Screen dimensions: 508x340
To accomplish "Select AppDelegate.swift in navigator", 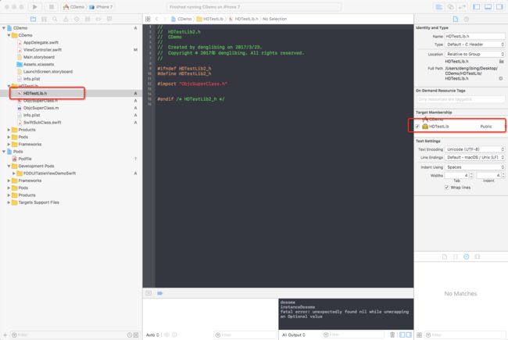I will (x=41, y=42).
